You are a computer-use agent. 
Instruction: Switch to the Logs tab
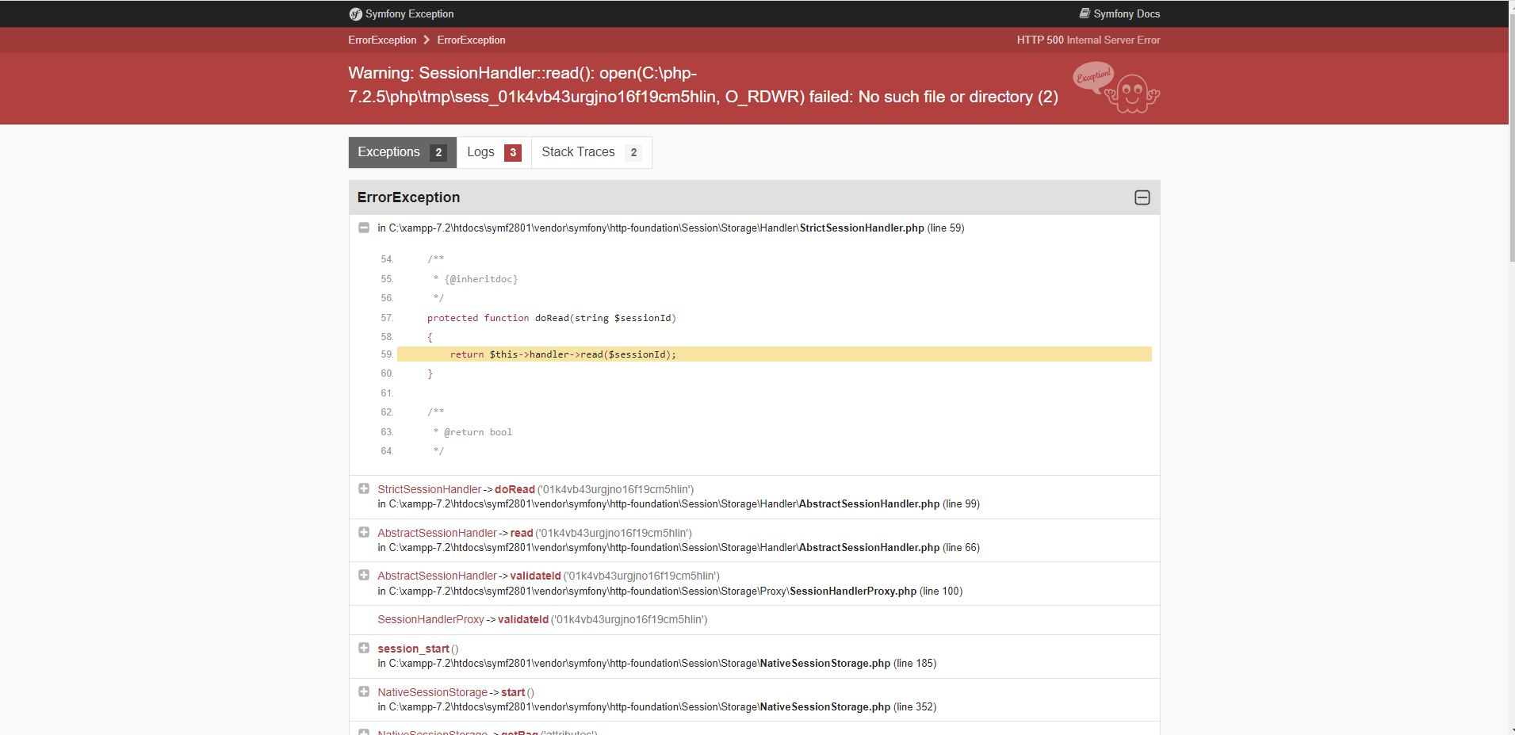(x=481, y=151)
